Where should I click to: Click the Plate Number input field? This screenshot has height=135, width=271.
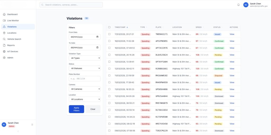point(84,79)
